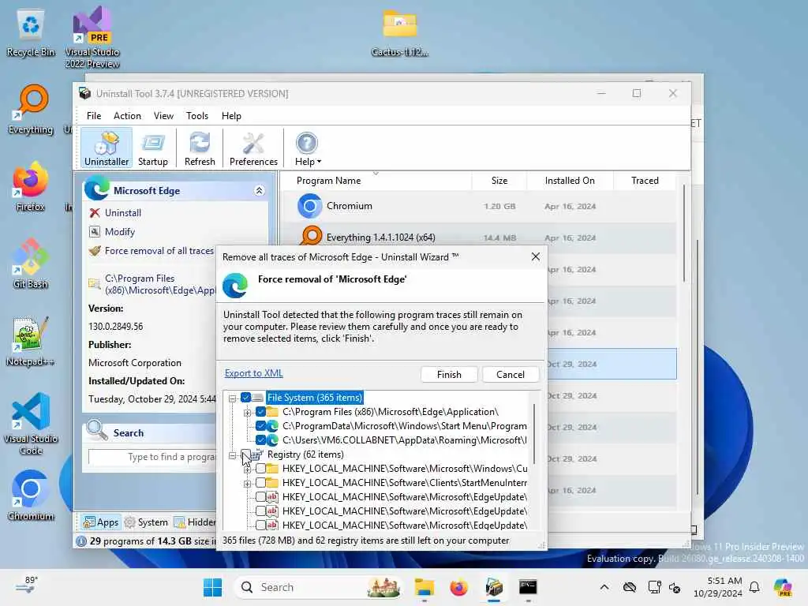This screenshot has width=808, height=606.
Task: Click Uninstall in the Microsoft Edge panel
Action: click(x=122, y=213)
